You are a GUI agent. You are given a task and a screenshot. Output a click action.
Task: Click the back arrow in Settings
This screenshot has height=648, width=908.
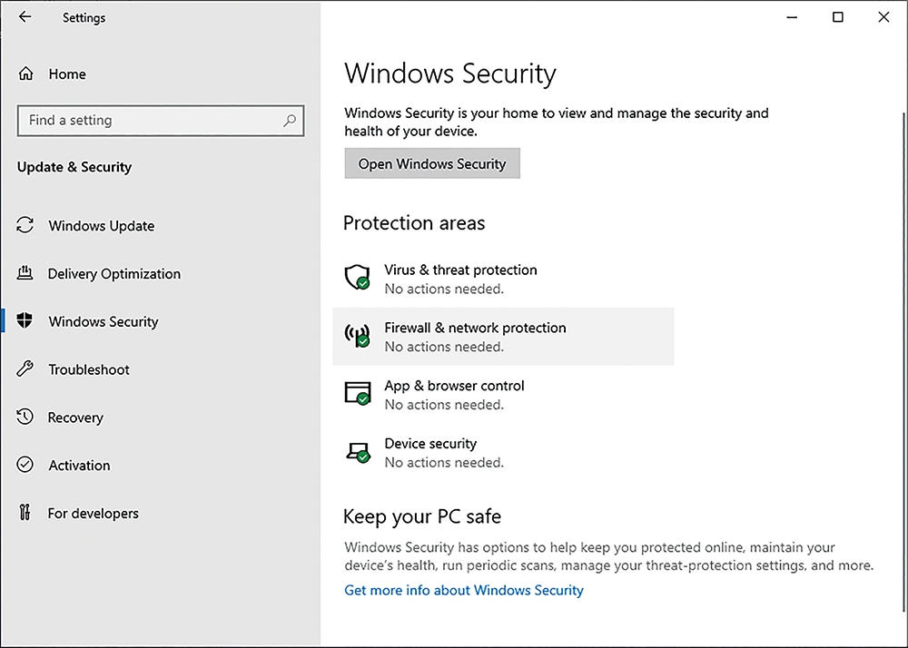click(x=25, y=16)
